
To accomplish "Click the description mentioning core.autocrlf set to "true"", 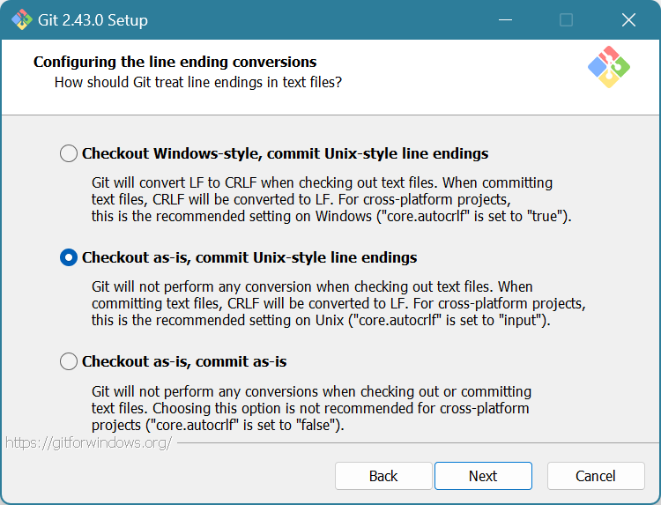I will pyautogui.click(x=332, y=198).
